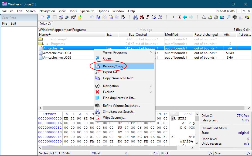Open the Case Data Edit menu
This screenshot has height=156, width=252.
[13, 24]
